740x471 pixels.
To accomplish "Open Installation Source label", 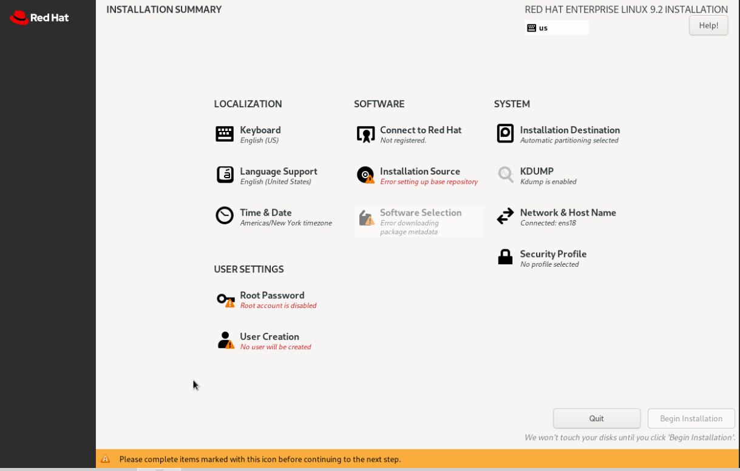I will pos(420,171).
